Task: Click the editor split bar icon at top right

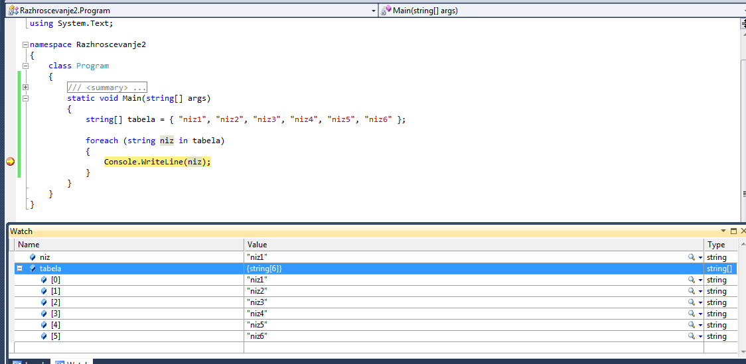Action: pos(743,23)
